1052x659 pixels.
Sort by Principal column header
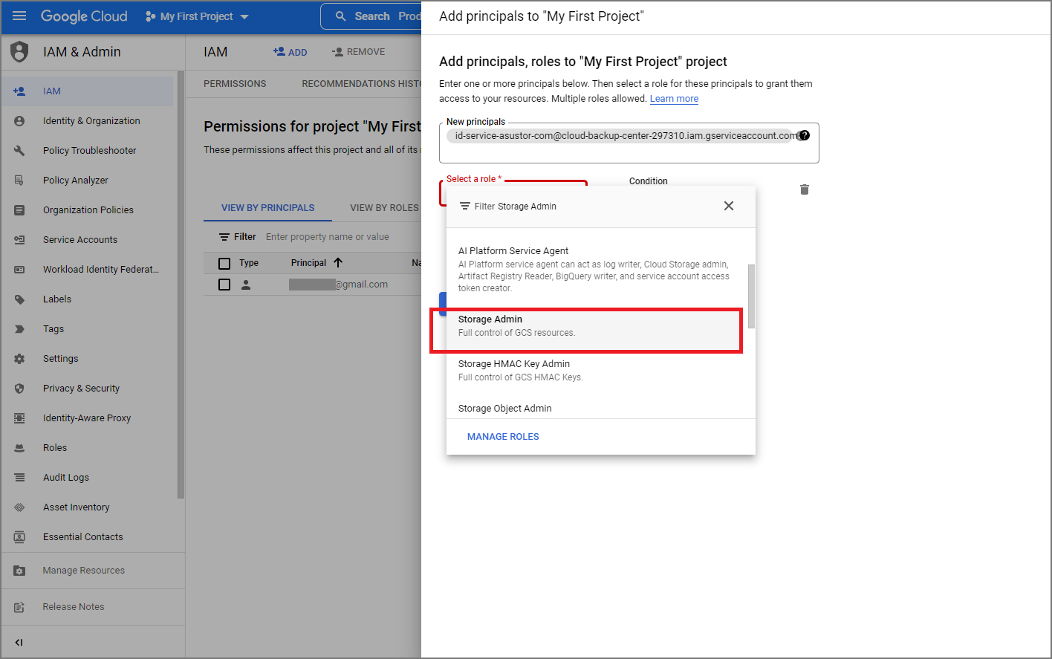click(316, 263)
